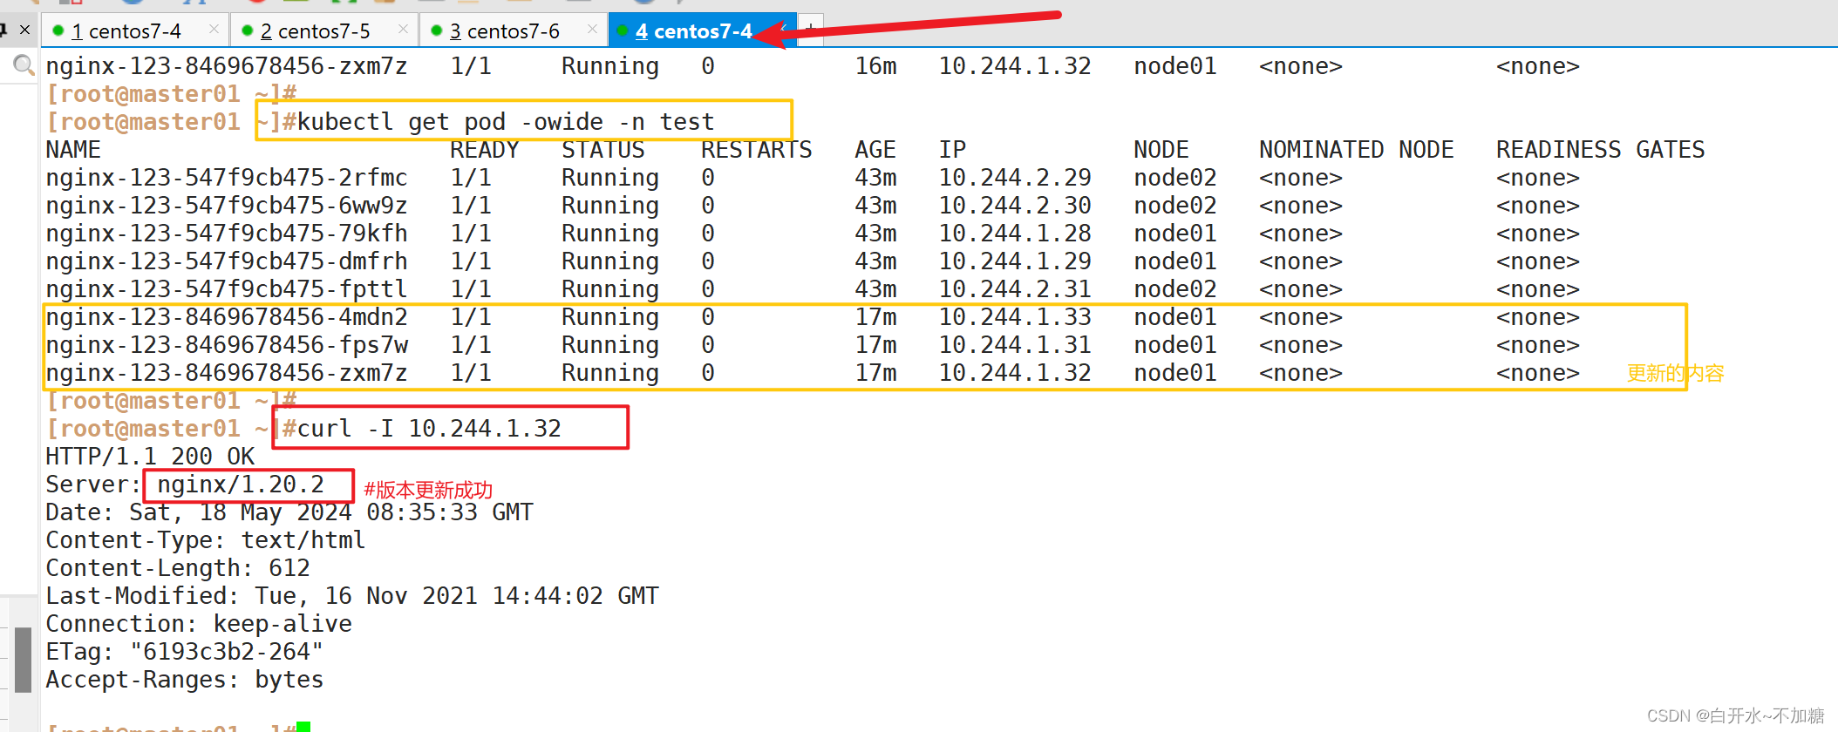Image resolution: width=1838 pixels, height=732 pixels.
Task: Click node02 in the fpttl pod row
Action: click(x=1175, y=289)
